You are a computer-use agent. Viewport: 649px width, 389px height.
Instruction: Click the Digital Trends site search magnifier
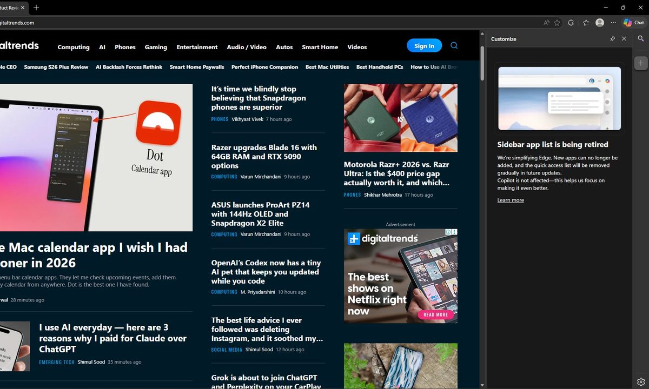point(454,46)
